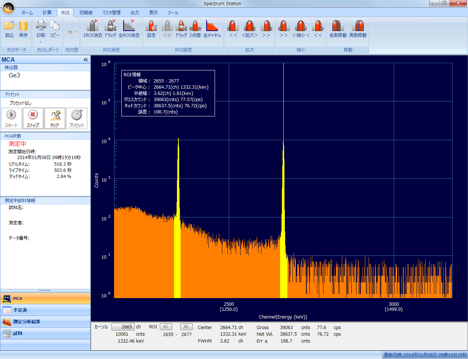Click the クリア spectrum button
This screenshot has height=359, width=468.
(55, 118)
